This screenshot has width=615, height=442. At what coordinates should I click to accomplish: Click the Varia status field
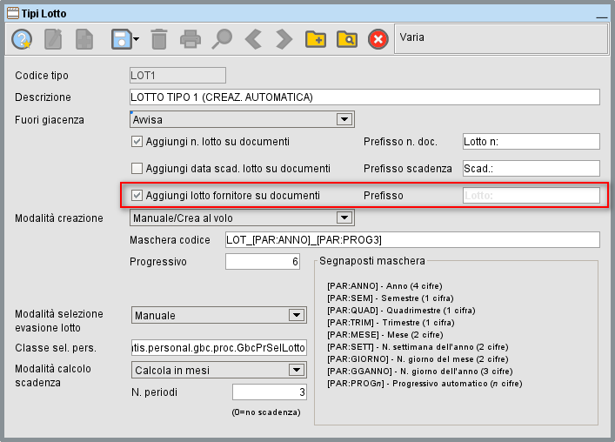coord(501,38)
